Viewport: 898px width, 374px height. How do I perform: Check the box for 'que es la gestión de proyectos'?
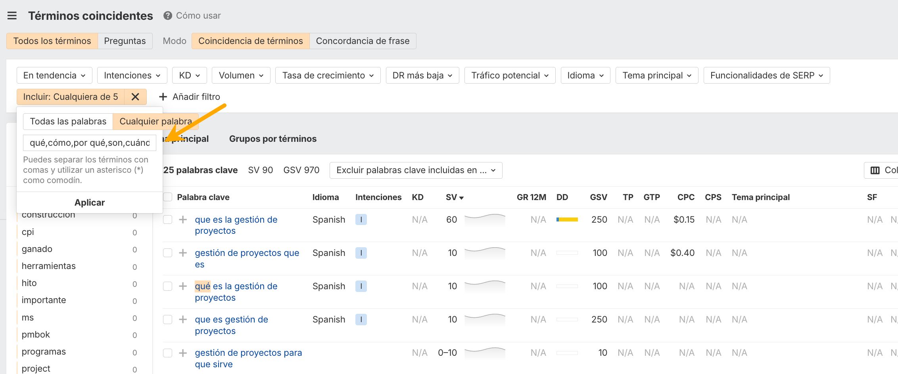[168, 220]
